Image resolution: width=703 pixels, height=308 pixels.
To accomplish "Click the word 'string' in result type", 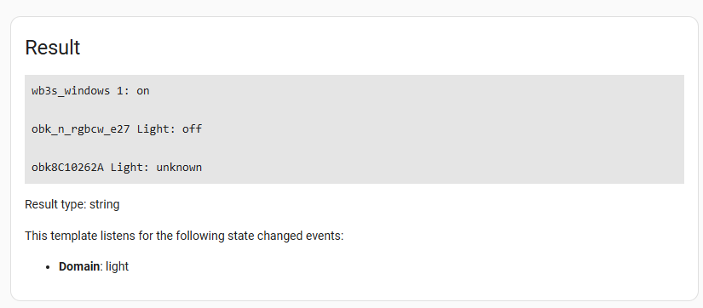I will [105, 204].
